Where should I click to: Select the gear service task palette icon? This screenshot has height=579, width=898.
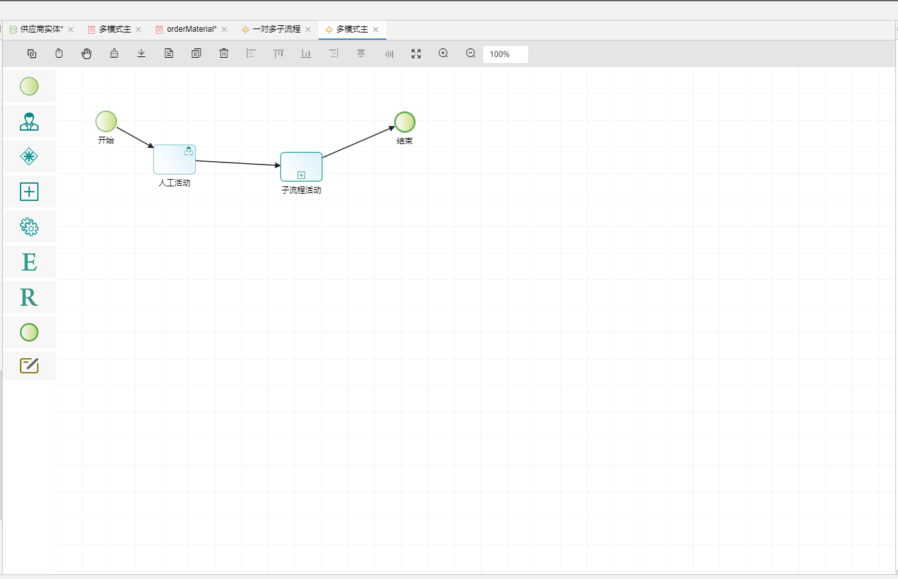(29, 227)
